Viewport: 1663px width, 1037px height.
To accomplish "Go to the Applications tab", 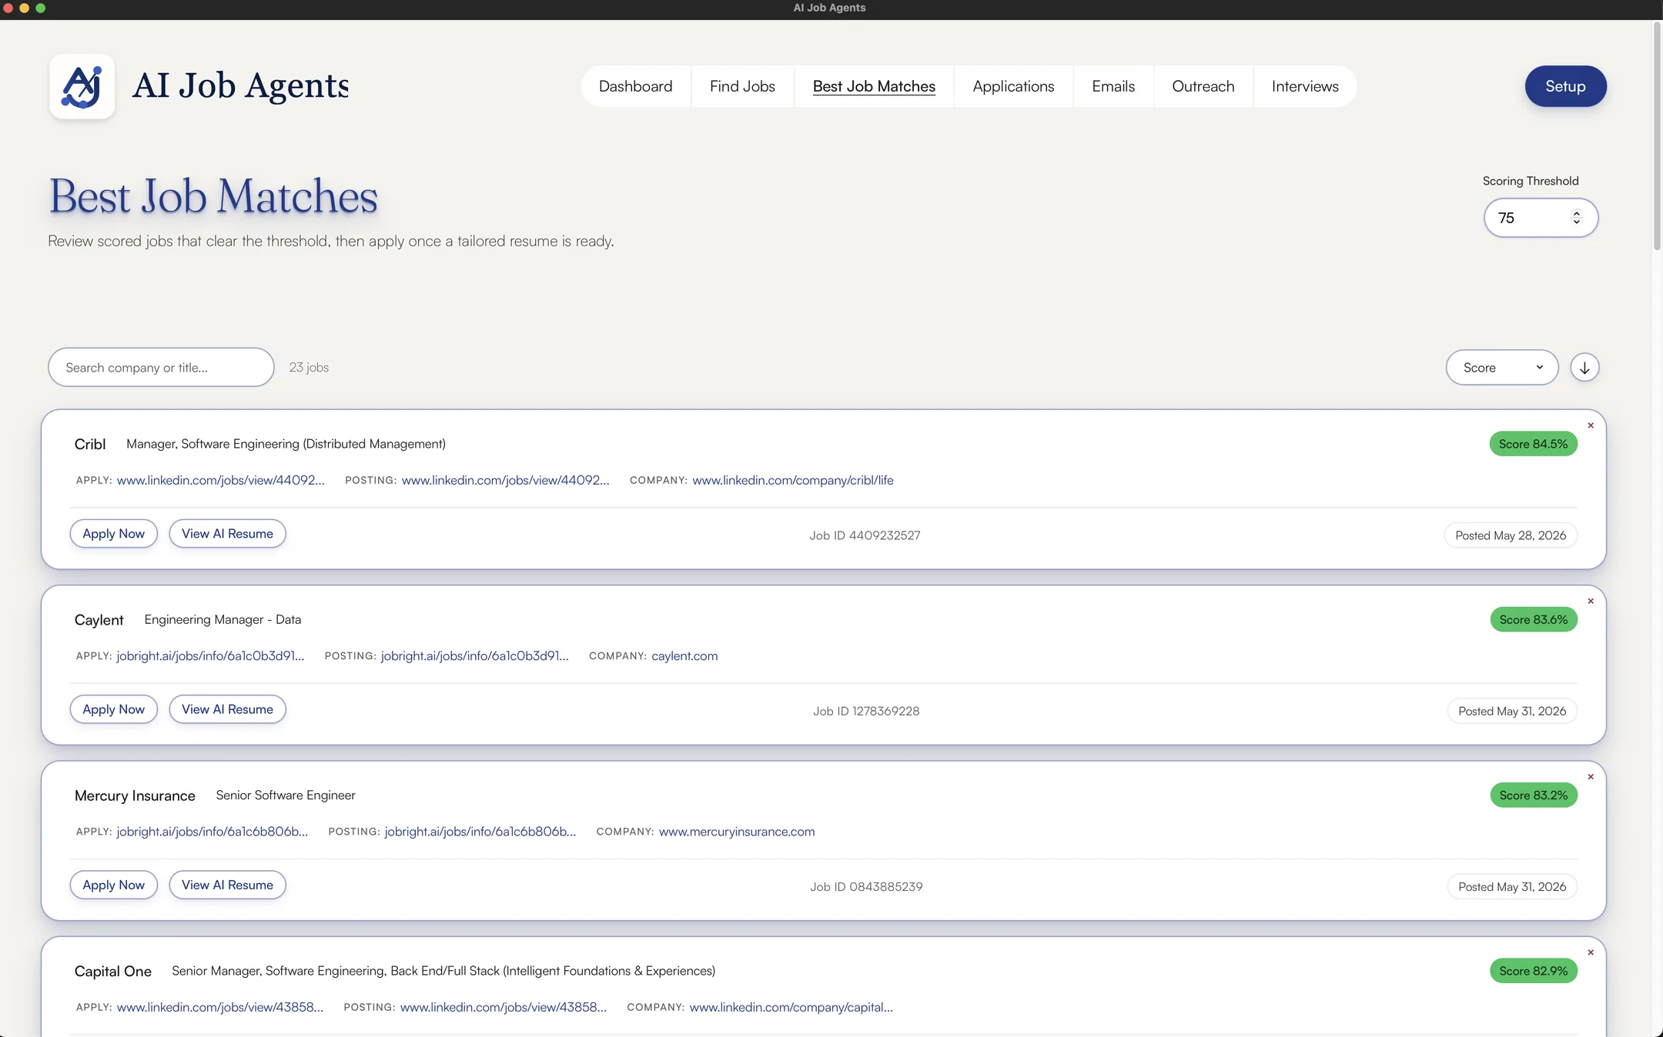I will click(1013, 86).
